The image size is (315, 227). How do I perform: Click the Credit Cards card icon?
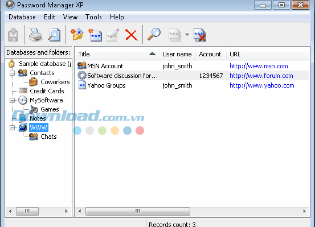[23, 90]
